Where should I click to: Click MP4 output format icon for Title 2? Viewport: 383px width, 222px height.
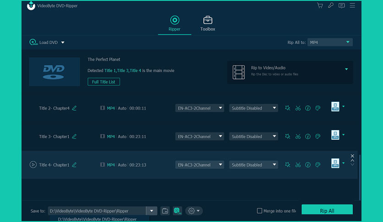(335, 106)
